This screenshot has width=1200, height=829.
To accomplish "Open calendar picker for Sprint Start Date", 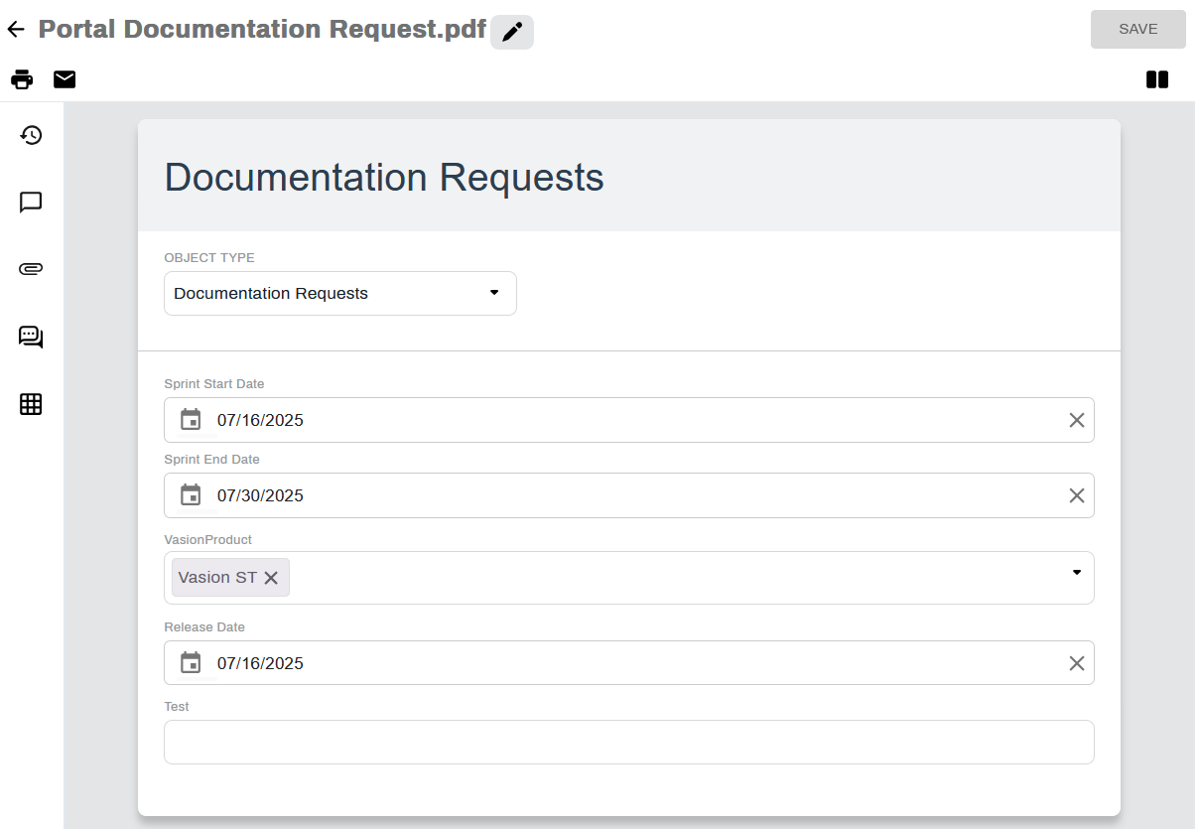I will (x=191, y=420).
